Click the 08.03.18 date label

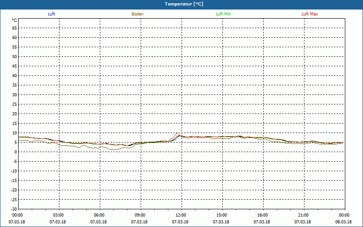point(343,222)
